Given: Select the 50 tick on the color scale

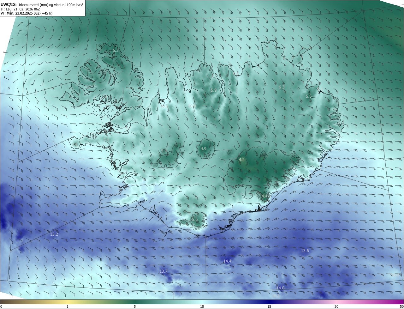Looking at the screenshot, I should pyautogui.click(x=401, y=307).
